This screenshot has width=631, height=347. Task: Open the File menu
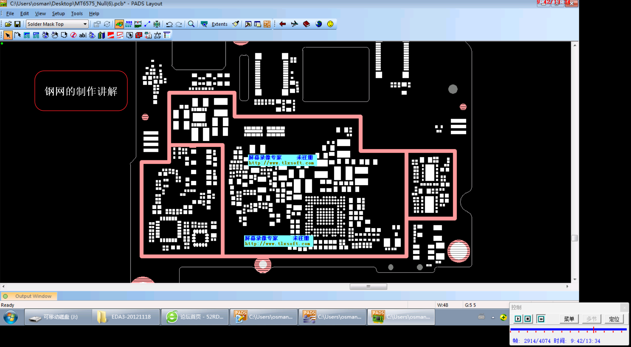pyautogui.click(x=10, y=14)
